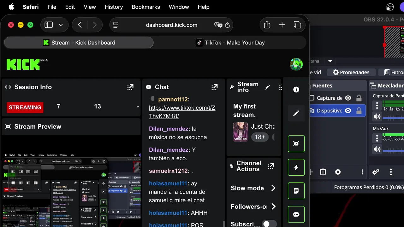Click the info icon in Kick side rail

point(296,90)
